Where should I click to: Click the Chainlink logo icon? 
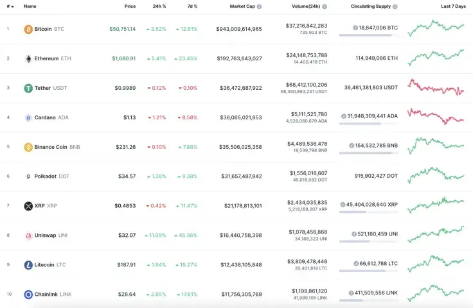pos(28,295)
